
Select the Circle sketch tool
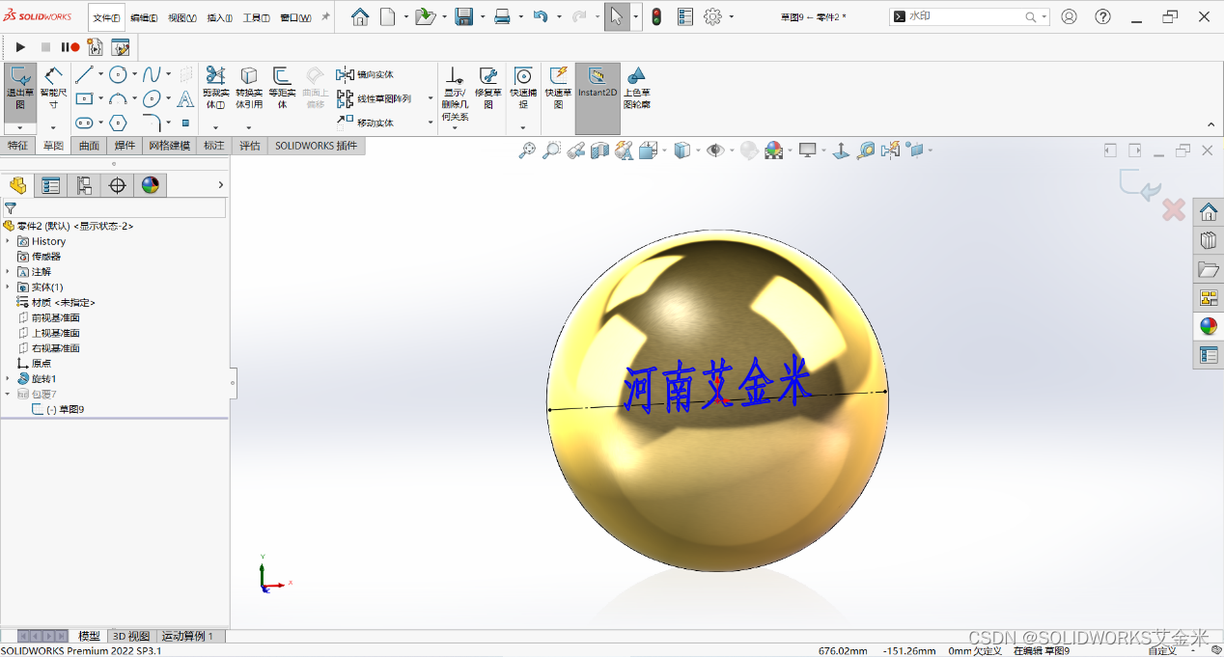pos(118,74)
